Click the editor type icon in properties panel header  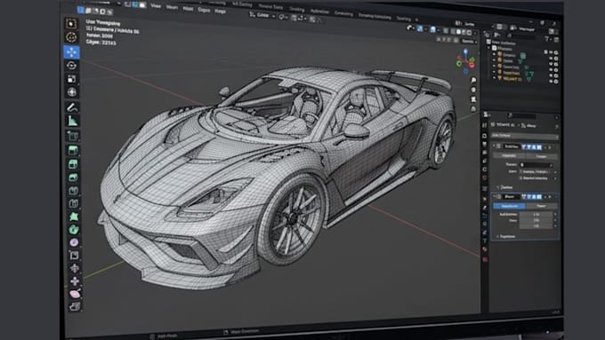click(487, 115)
